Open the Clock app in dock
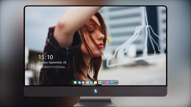Screen dimensions: 191x107 83,82
